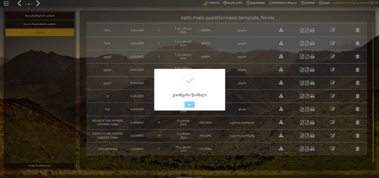Export the Test row to Excel
The height and width of the screenshot is (178, 379).
302,109
